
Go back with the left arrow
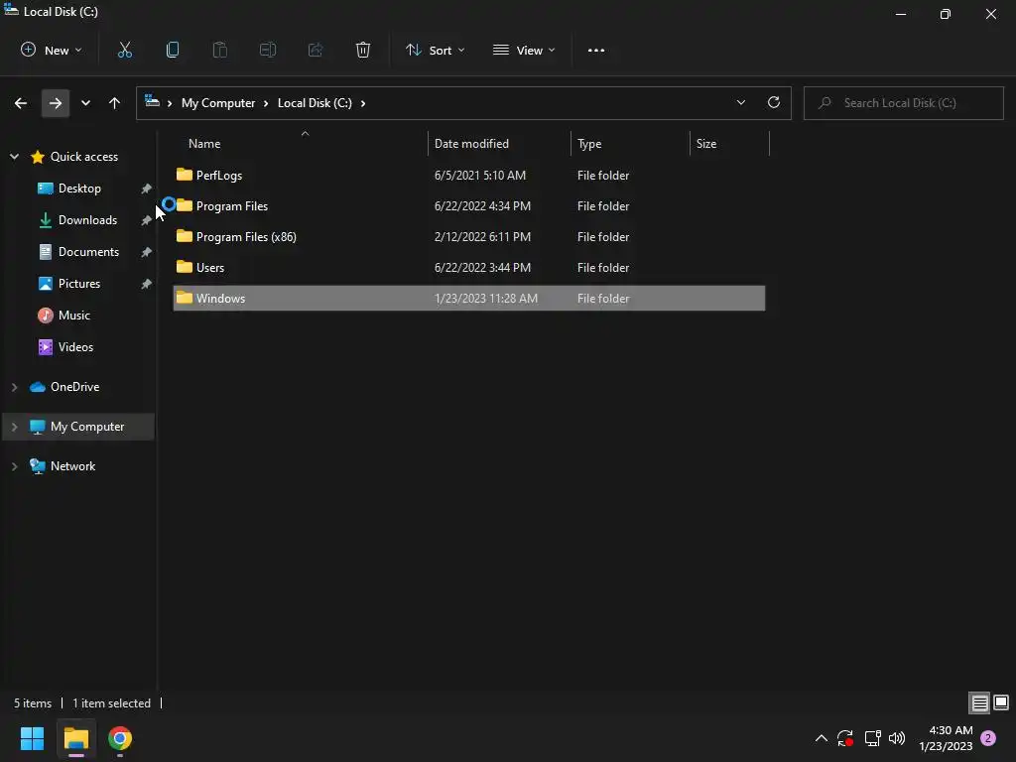point(21,103)
